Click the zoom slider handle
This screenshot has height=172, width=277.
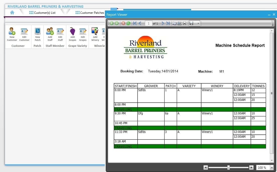pos(228,167)
